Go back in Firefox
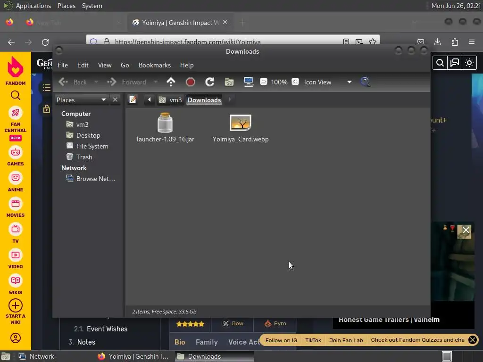Image resolution: width=483 pixels, height=362 pixels. [11, 42]
